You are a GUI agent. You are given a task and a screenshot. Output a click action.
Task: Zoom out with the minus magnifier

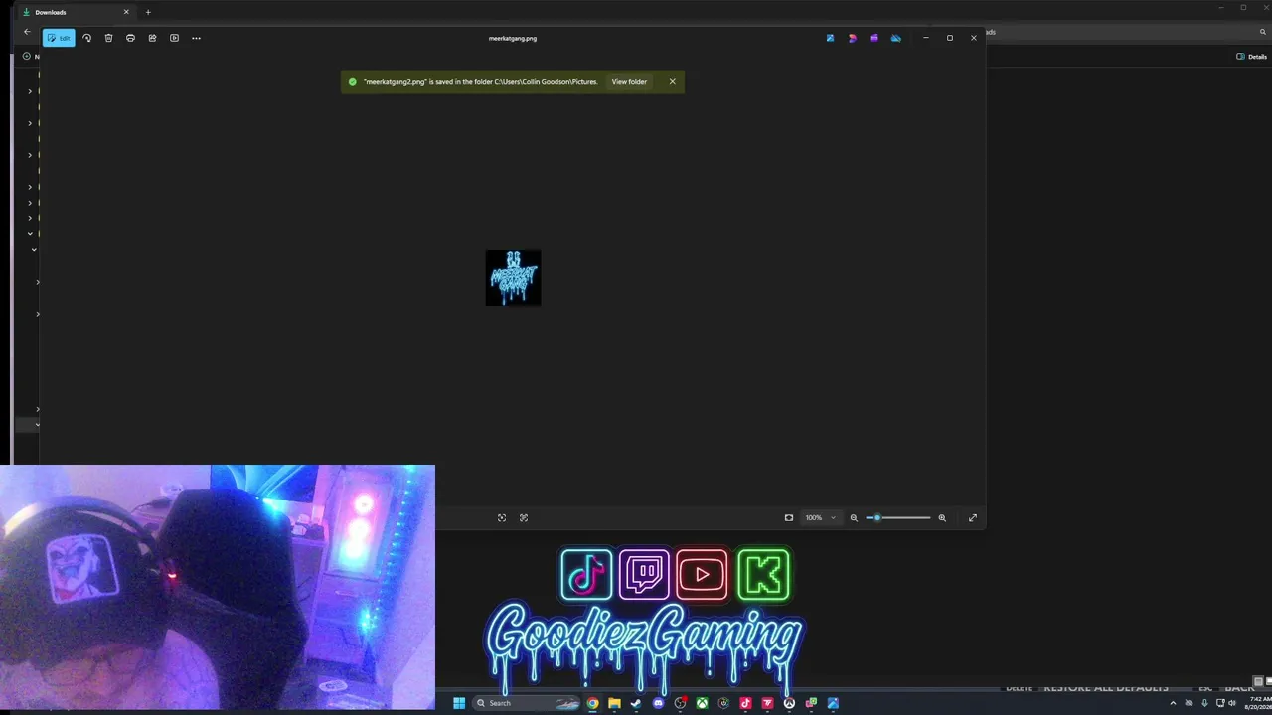(854, 517)
